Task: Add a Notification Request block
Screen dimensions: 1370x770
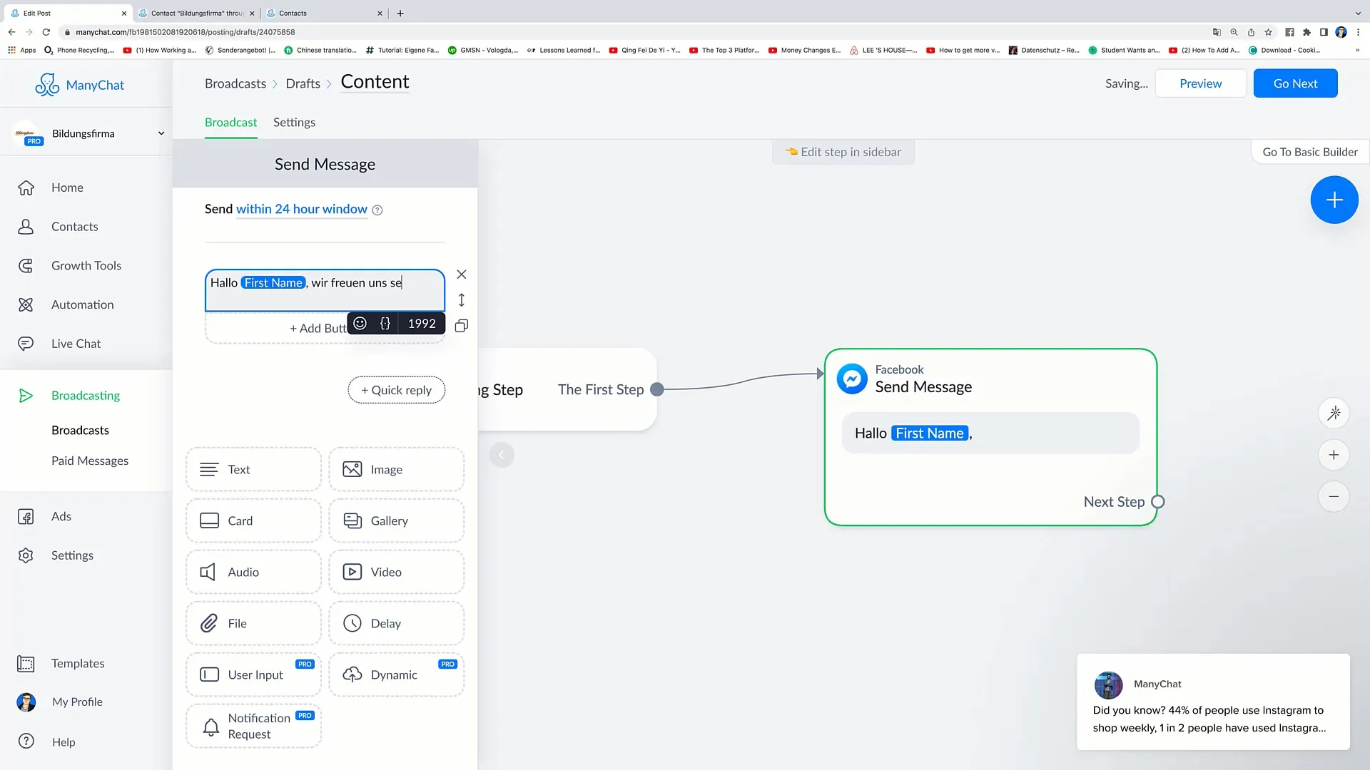Action: [253, 726]
